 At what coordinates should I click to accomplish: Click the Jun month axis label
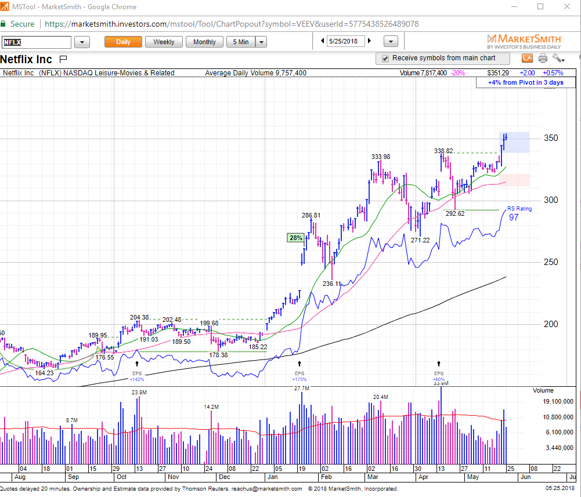(x=525, y=477)
